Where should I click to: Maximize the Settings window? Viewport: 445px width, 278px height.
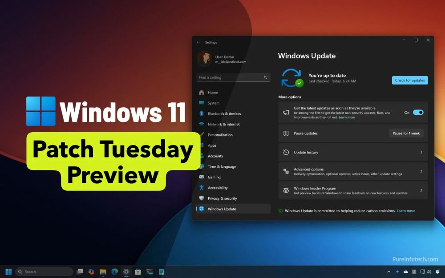point(416,40)
